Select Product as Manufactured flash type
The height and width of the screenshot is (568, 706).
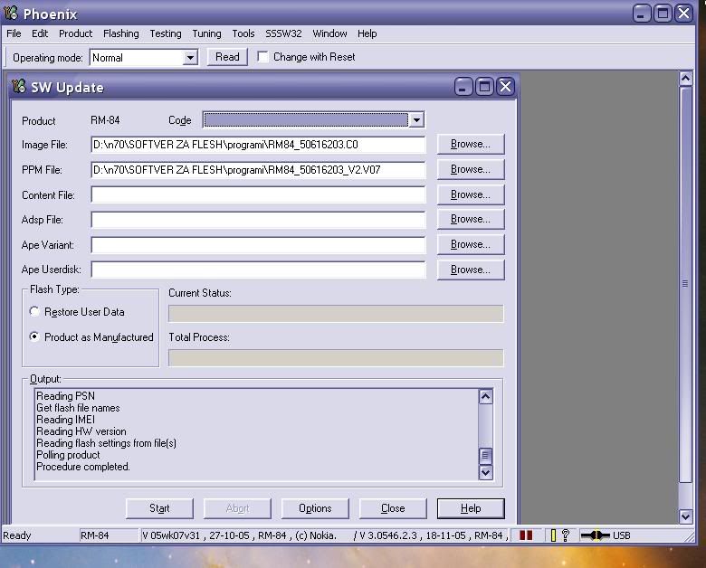pyautogui.click(x=35, y=337)
